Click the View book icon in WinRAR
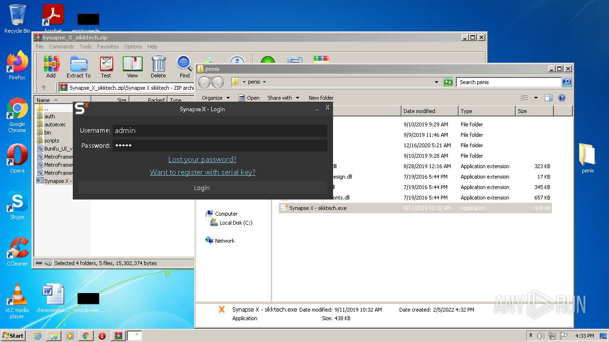The image size is (609, 342). tap(132, 66)
